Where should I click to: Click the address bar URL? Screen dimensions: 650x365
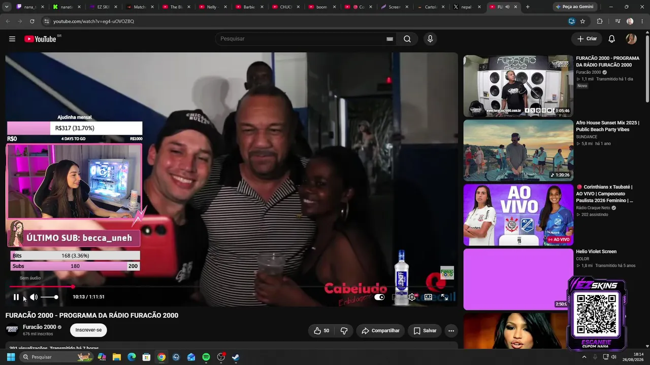pos(93,21)
